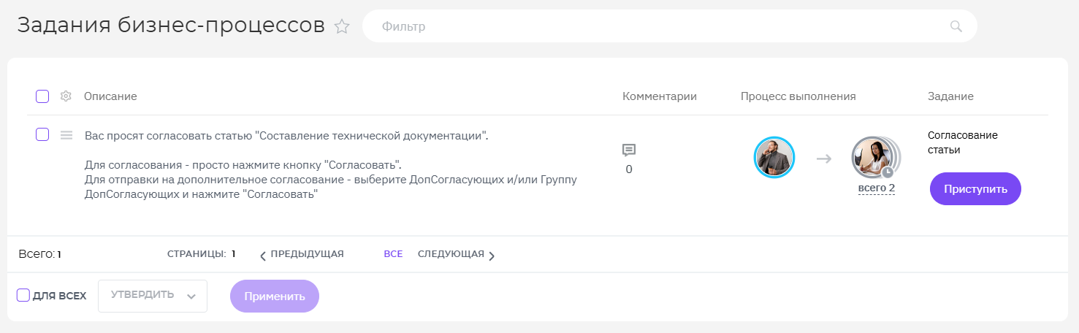Viewport: 1079px width, 333px height.
Task: Click the "Приступить" button
Action: point(975,189)
